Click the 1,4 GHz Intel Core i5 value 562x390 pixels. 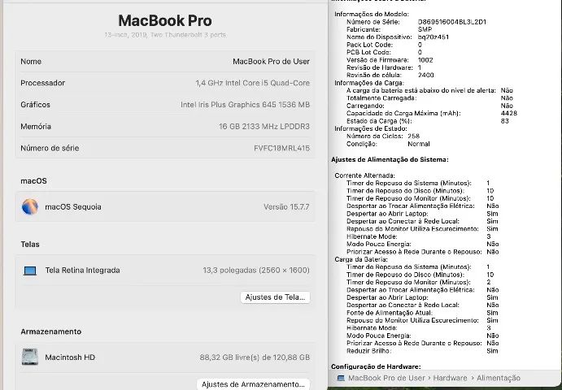coord(252,83)
